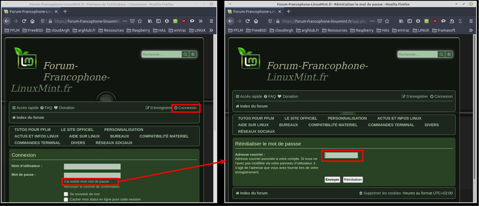479x206 pixels.
Task: Open the "Accès rapide" menu in the left window
Action: [25, 108]
